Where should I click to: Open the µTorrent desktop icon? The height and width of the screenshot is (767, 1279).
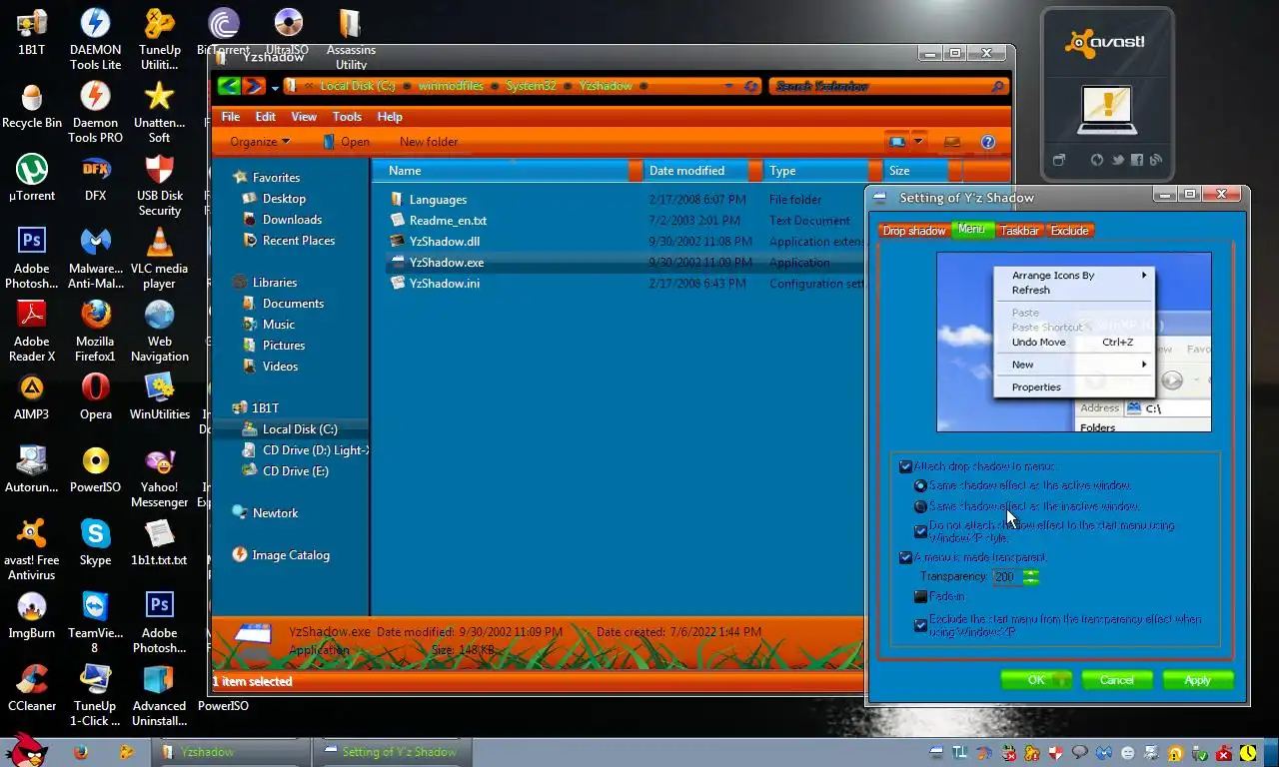32,179
